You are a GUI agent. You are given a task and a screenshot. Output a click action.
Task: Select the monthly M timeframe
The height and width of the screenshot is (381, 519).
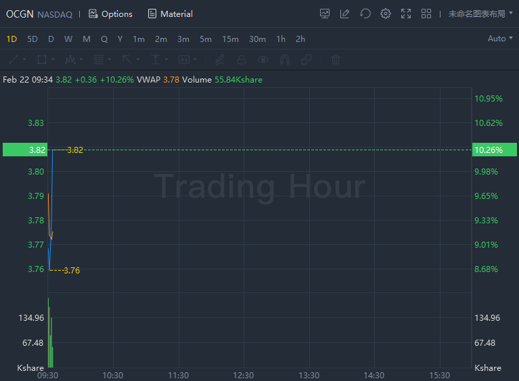tap(87, 39)
